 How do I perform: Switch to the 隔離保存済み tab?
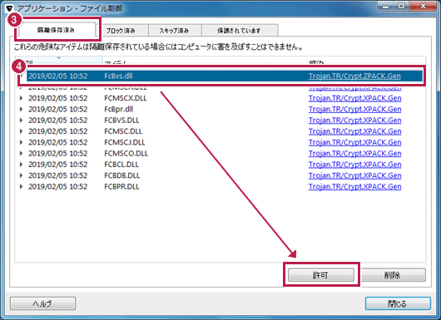click(x=56, y=30)
